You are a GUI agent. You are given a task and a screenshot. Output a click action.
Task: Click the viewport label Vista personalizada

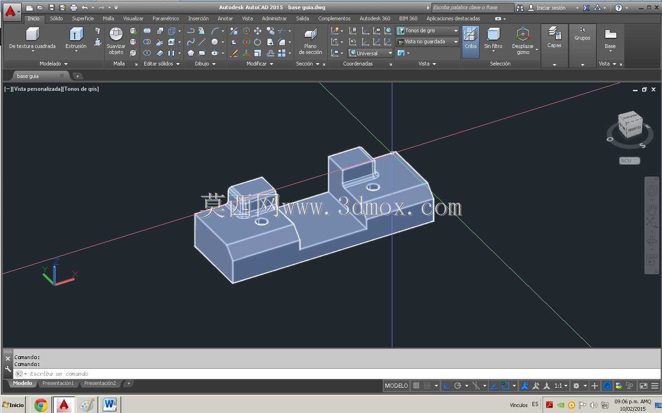38,89
